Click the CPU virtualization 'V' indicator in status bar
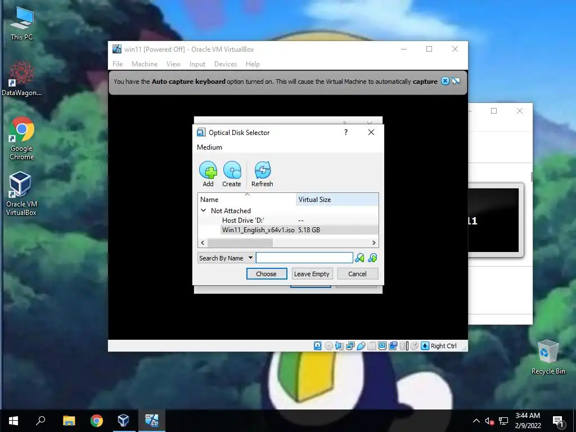Viewport: 576px width, 432px height. 403,346
